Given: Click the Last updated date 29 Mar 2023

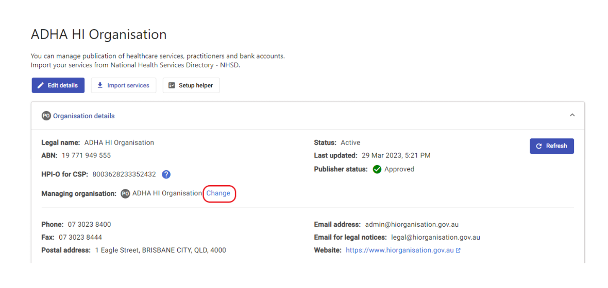Looking at the screenshot, I should (396, 156).
